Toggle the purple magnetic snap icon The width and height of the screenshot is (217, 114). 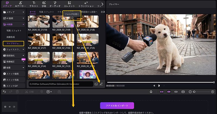click(x=169, y=92)
